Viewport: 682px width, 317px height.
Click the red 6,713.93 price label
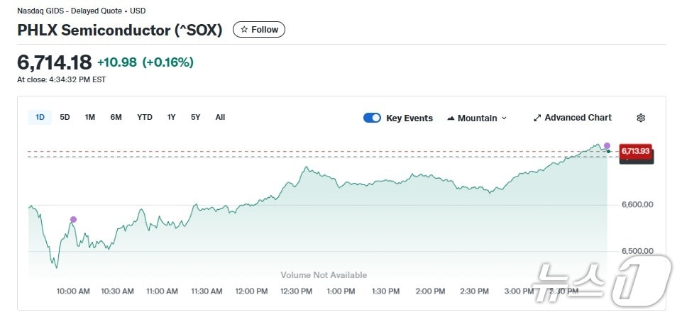pyautogui.click(x=635, y=150)
